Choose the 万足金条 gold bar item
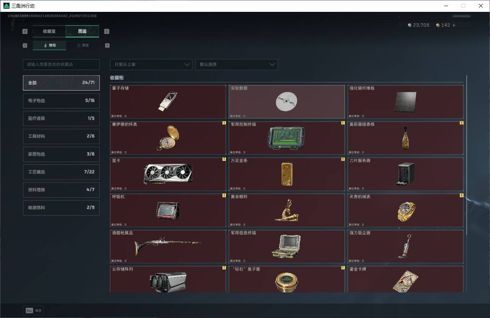The height and width of the screenshot is (318, 490). (x=287, y=174)
